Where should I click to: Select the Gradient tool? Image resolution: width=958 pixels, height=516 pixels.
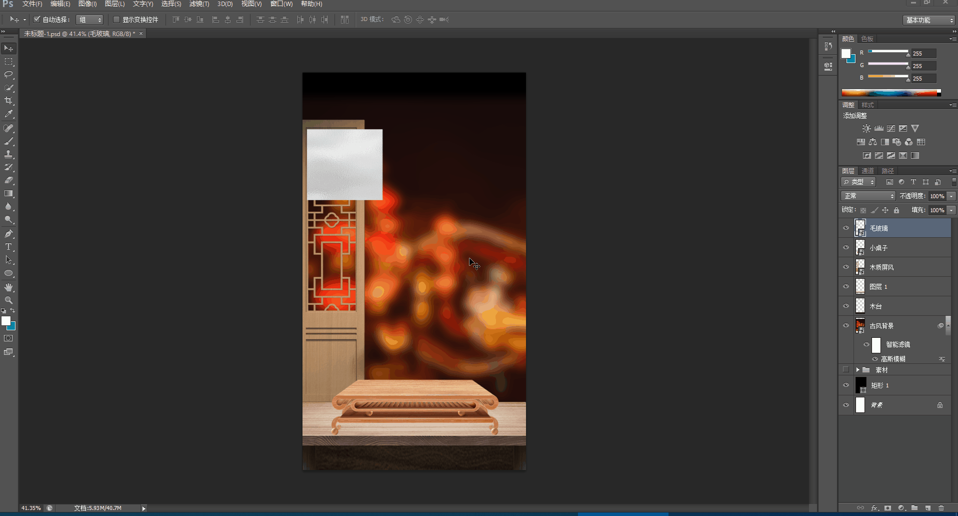(x=8, y=194)
